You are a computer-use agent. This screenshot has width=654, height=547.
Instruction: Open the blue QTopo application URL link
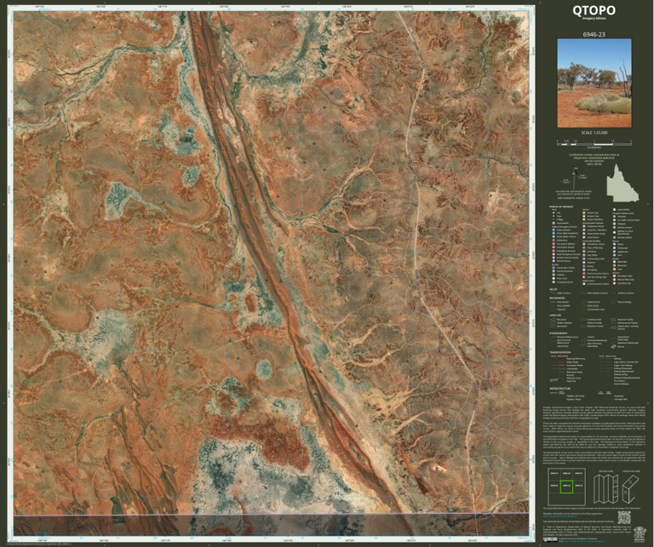tap(560, 516)
